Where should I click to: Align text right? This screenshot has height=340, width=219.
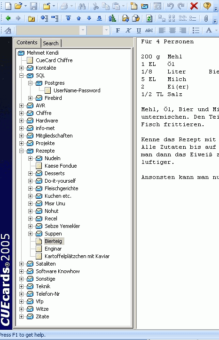(x=183, y=30)
